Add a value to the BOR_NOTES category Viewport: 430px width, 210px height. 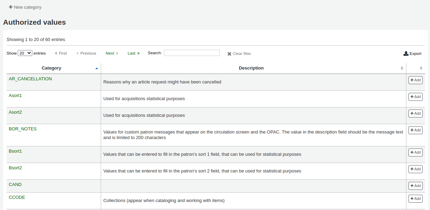pos(415,130)
